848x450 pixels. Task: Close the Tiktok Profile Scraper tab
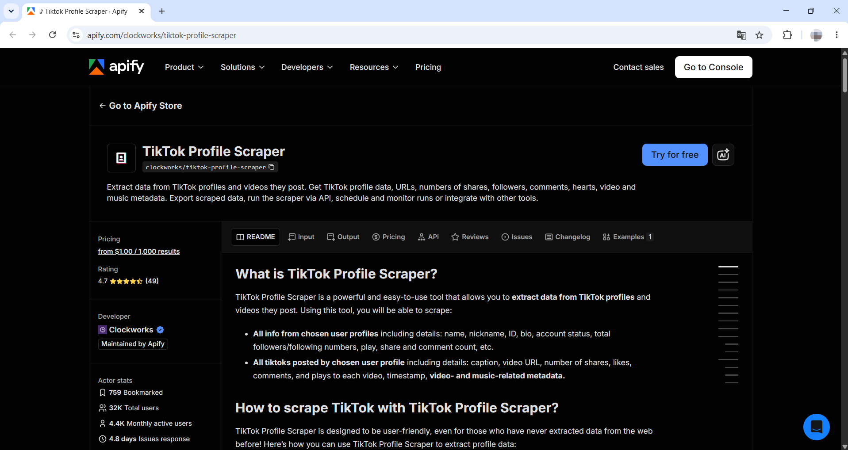[x=142, y=11]
